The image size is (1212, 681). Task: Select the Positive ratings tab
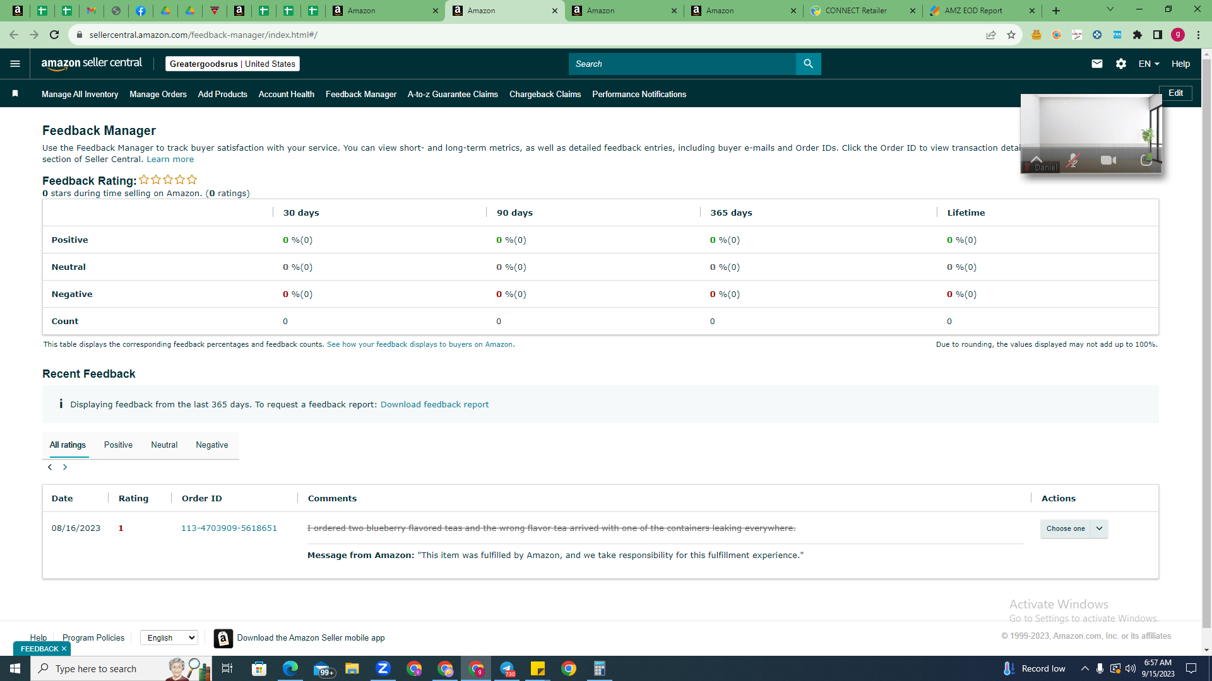pos(119,445)
